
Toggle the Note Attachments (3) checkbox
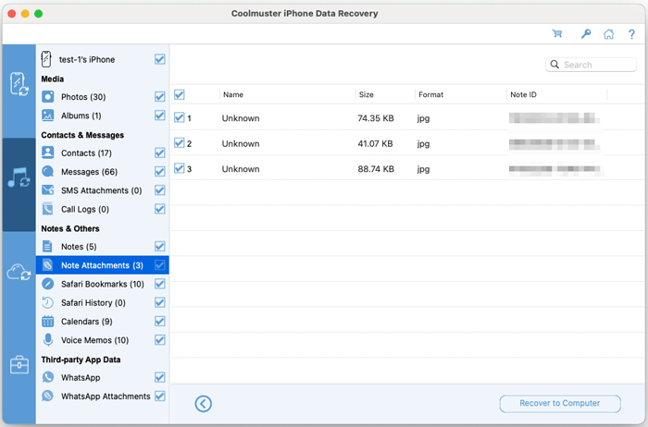pos(160,265)
